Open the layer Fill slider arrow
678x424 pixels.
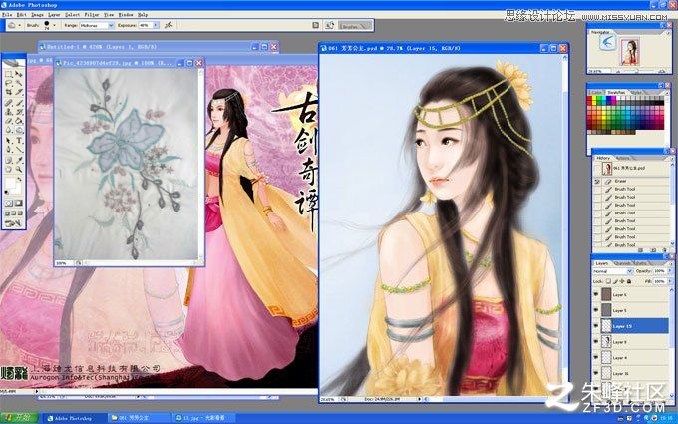(x=670, y=281)
